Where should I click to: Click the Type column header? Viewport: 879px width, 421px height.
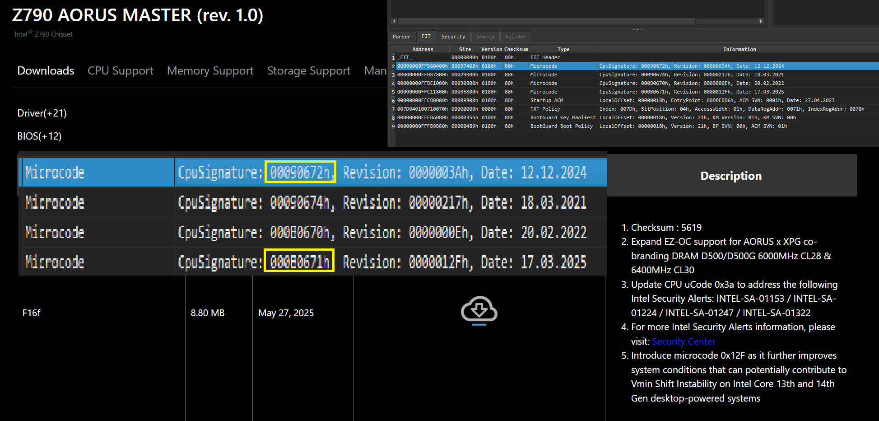coord(563,49)
